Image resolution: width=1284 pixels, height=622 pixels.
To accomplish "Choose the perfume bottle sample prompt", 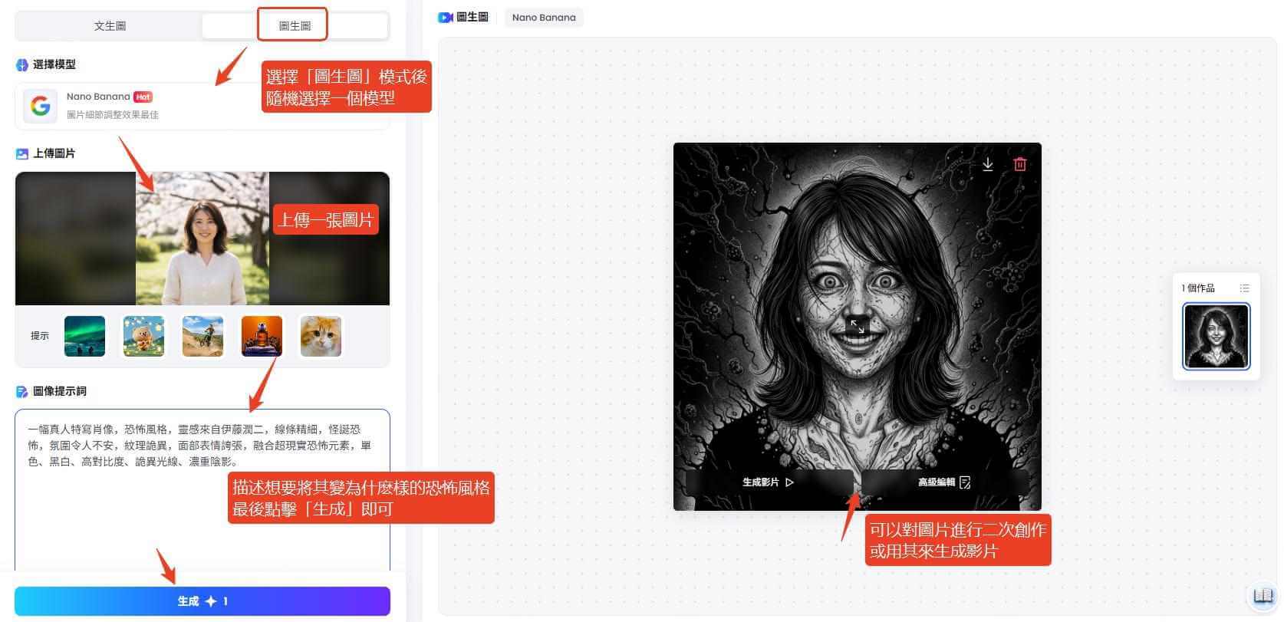I will pyautogui.click(x=262, y=336).
